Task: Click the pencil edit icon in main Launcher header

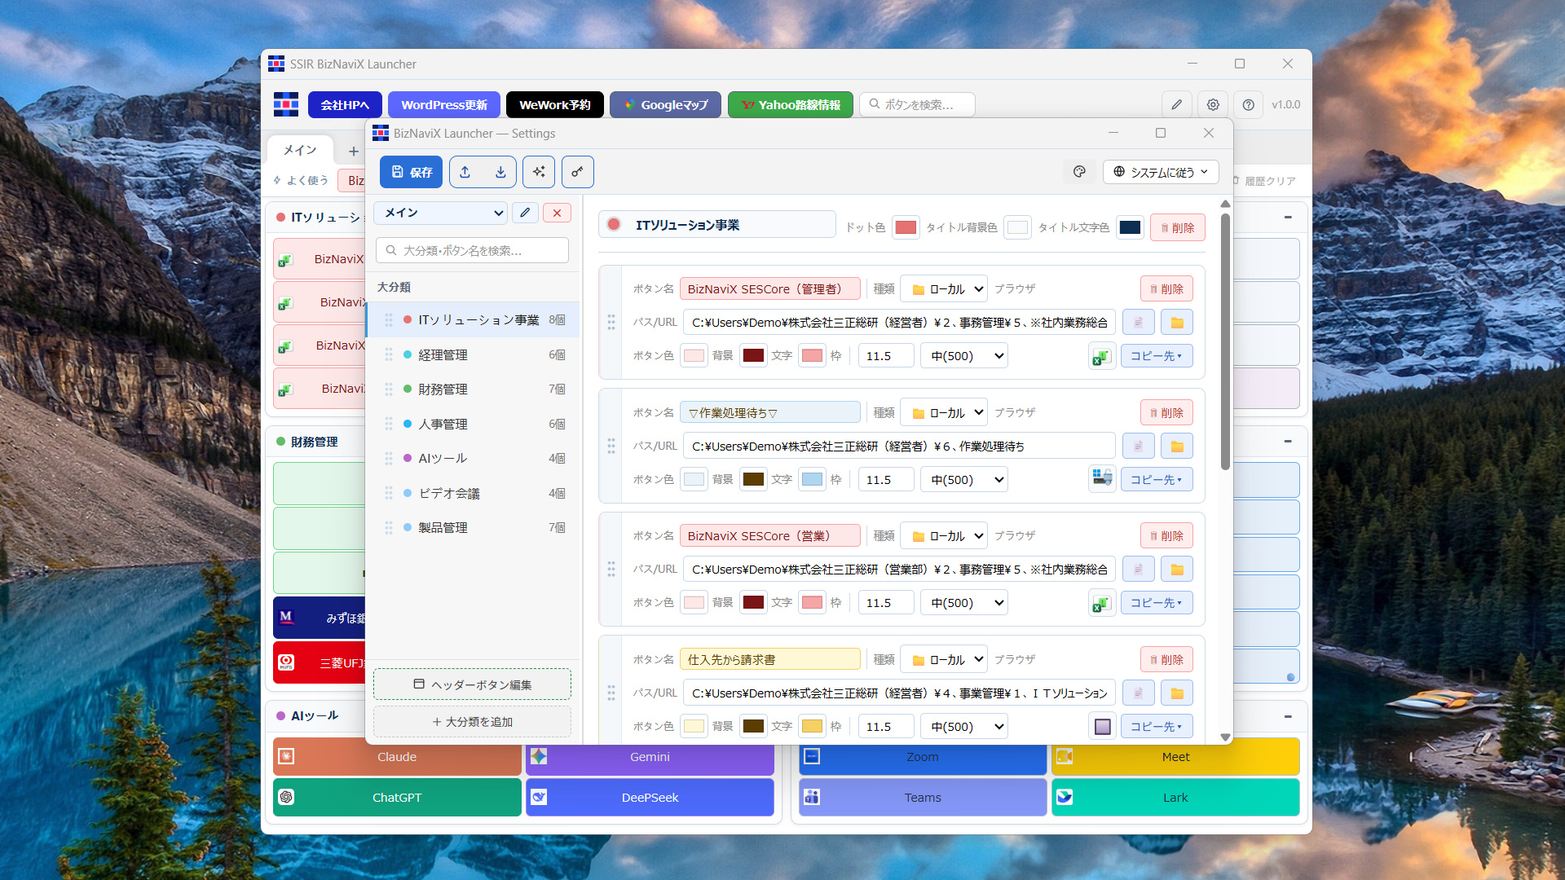Action: coord(1176,104)
